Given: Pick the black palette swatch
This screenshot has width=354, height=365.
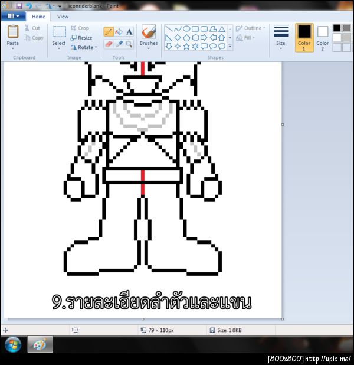Looking at the screenshot, I should 337,28.
